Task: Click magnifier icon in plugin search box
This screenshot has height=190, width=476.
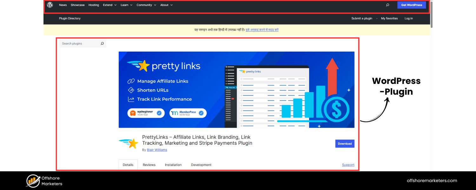Action: click(102, 43)
